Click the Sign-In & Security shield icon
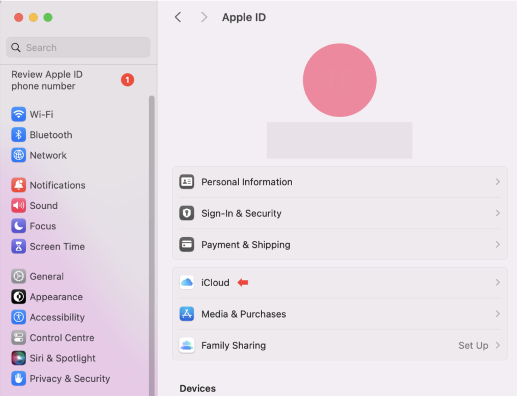 pyautogui.click(x=187, y=213)
